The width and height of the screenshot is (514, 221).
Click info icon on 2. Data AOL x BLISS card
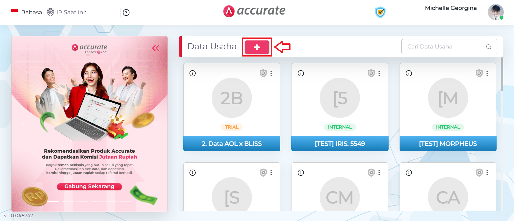[192, 73]
